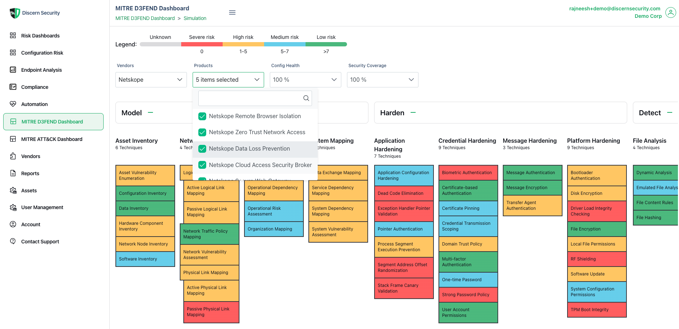The width and height of the screenshot is (679, 329).
Task: Open the Dead Code Elimination tile
Action: [404, 193]
